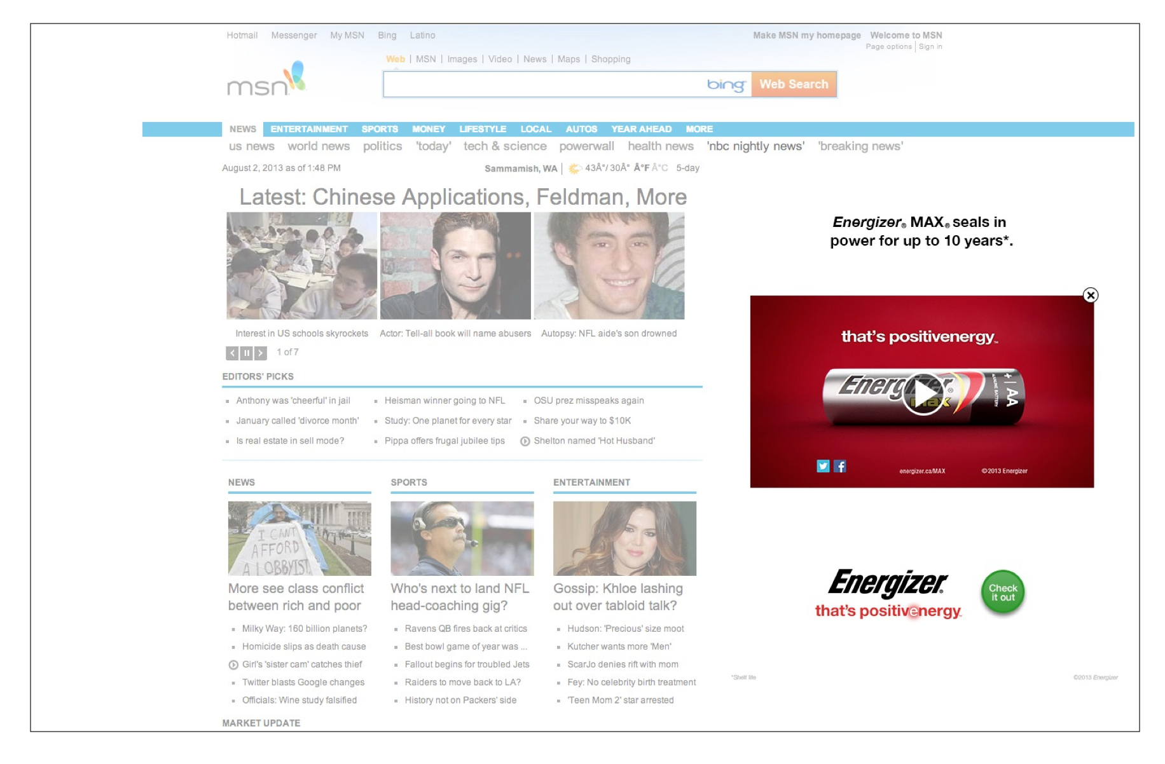Click the weather sun icon
The image size is (1165, 764).
tap(574, 168)
